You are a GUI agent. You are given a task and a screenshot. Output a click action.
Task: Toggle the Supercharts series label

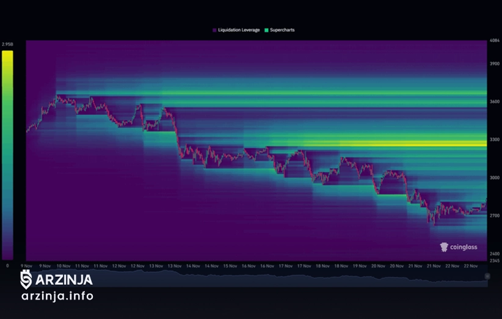(x=283, y=30)
